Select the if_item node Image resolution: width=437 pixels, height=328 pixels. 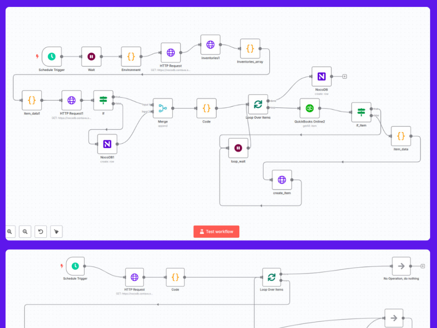tap(361, 112)
